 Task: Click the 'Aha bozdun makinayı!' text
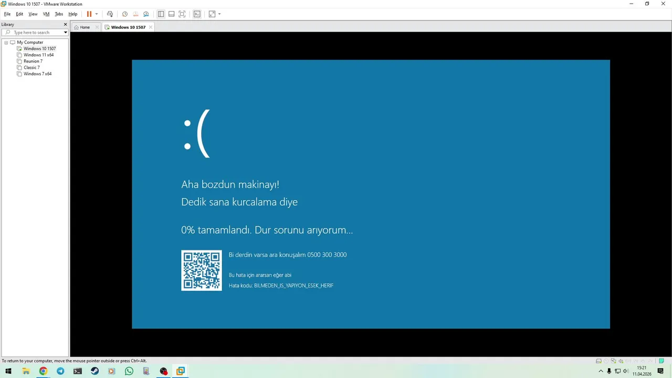(230, 184)
